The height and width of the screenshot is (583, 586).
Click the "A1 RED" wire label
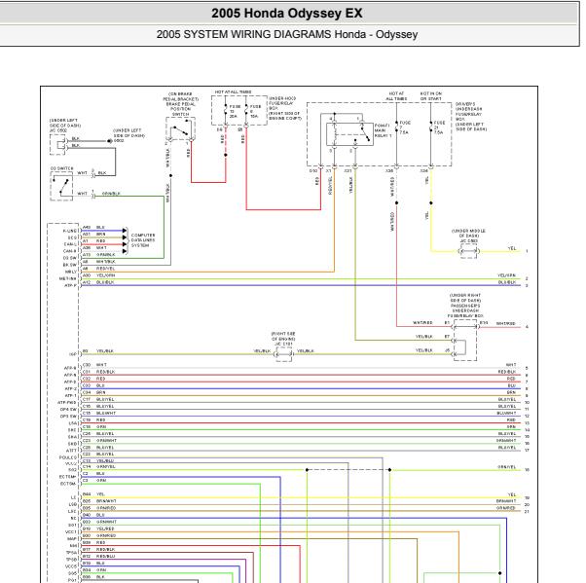pyautogui.click(x=93, y=241)
